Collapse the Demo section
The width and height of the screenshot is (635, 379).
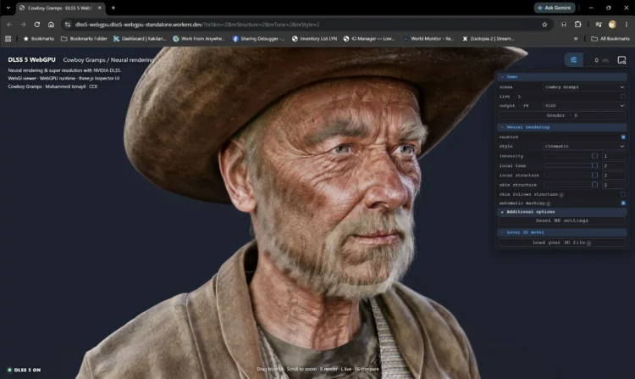[562, 76]
